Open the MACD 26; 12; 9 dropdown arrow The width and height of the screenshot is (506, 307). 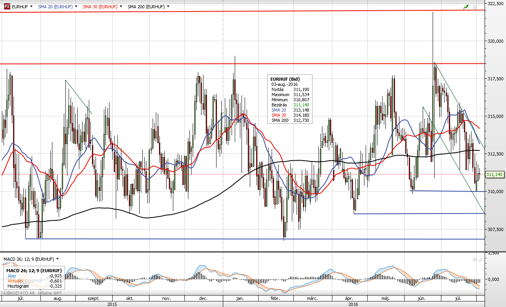point(57,259)
